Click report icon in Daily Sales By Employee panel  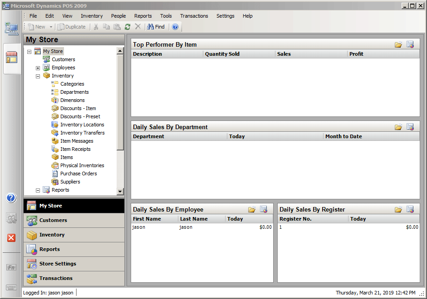click(264, 209)
